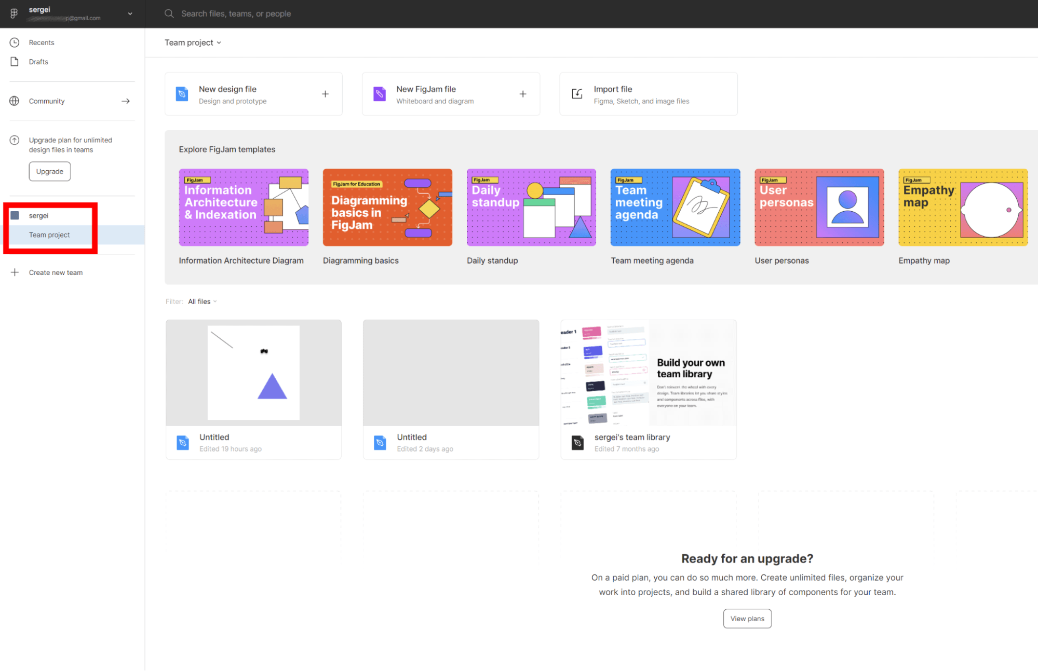
Task: Click design file icon of Untitled edited 2 days ago
Action: (x=380, y=443)
